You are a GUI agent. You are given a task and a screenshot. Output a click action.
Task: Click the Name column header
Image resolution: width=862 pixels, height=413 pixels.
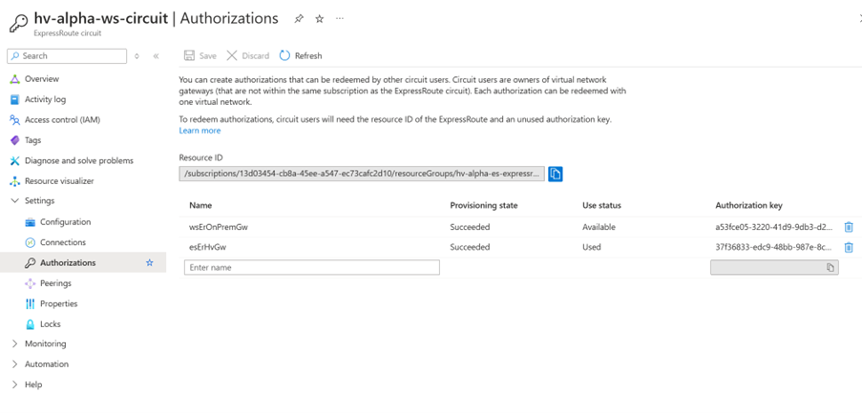(200, 205)
